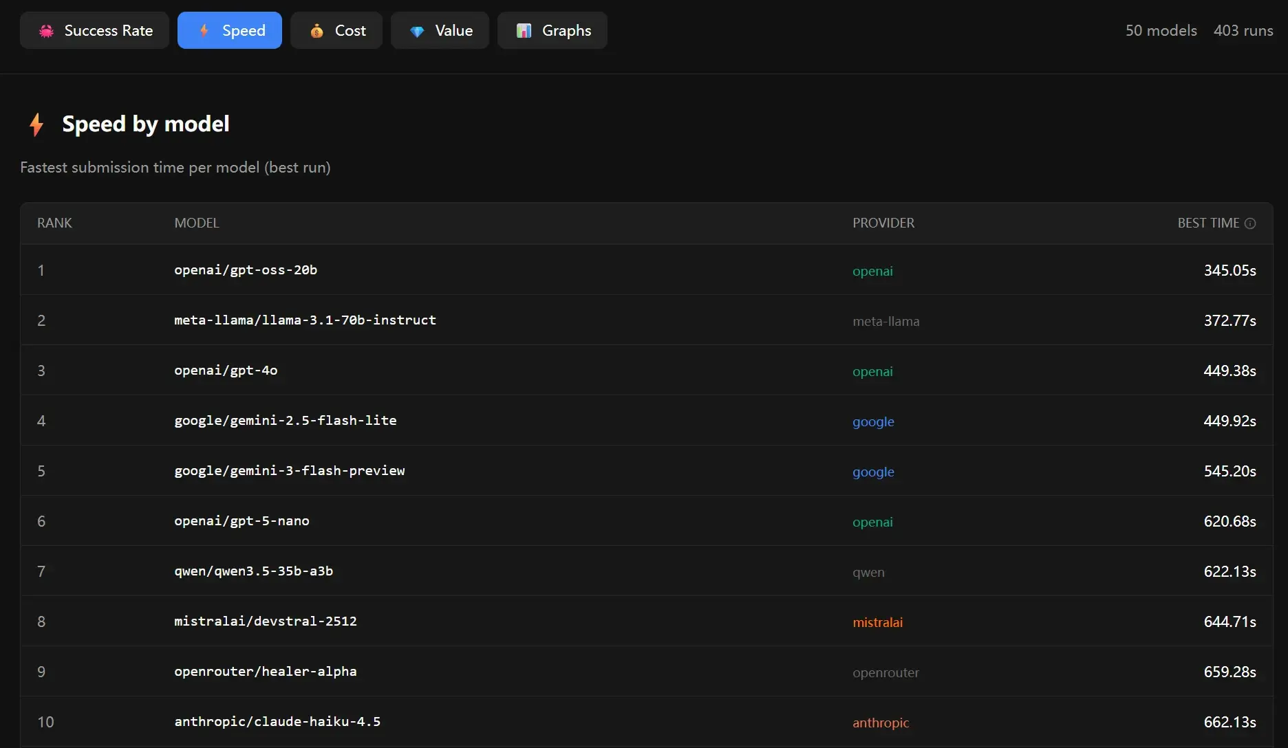Click google provider for gemini-2.5-flash-lite
This screenshot has width=1288, height=748.
[873, 421]
